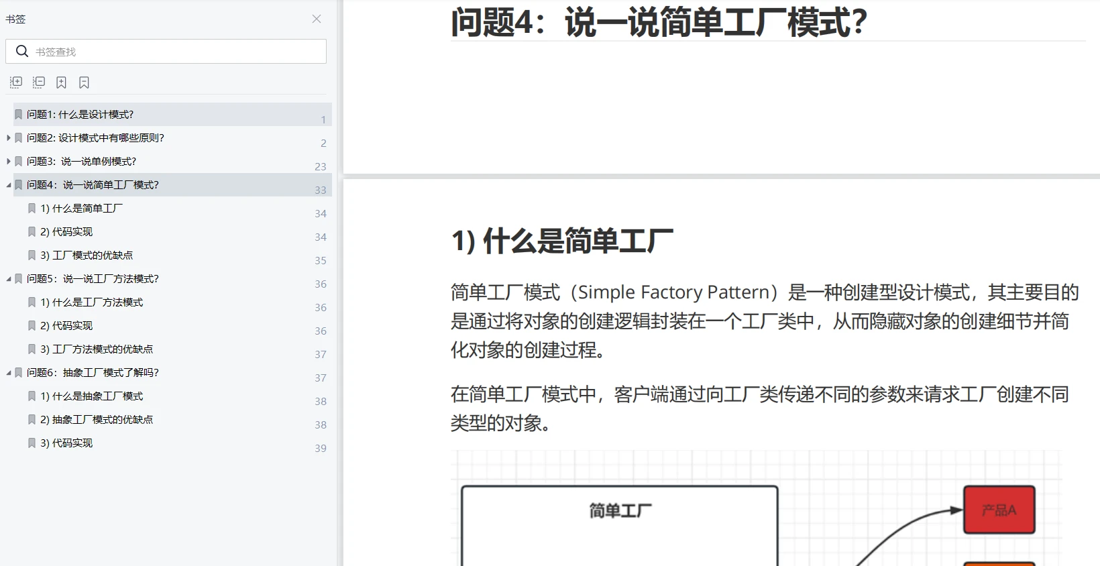Close the 书签 bookmarks panel
Screen dimensions: 1100x566
(x=317, y=19)
